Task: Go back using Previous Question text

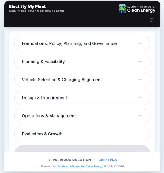Action: pyautogui.click(x=72, y=160)
